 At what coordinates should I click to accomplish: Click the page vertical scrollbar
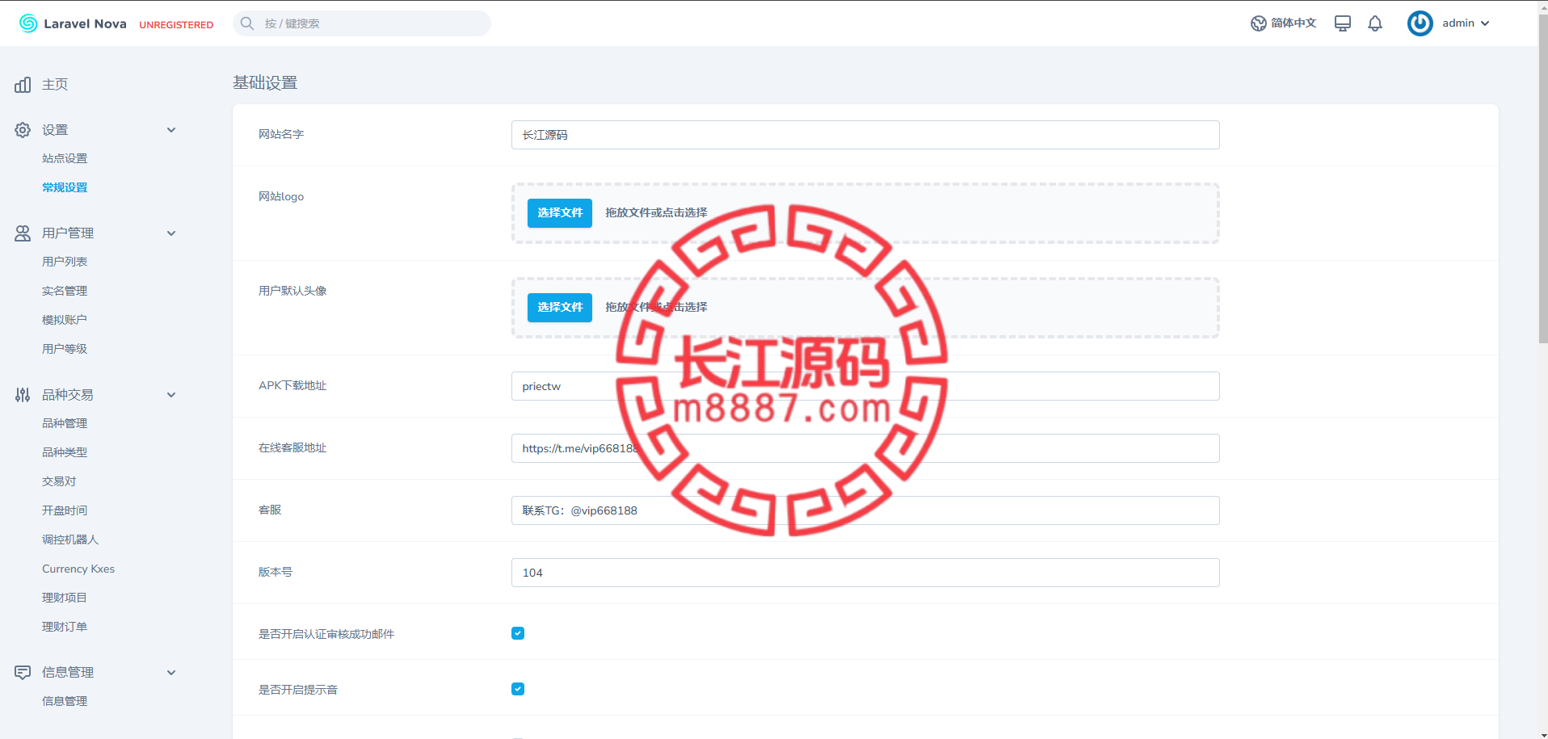[1542, 179]
